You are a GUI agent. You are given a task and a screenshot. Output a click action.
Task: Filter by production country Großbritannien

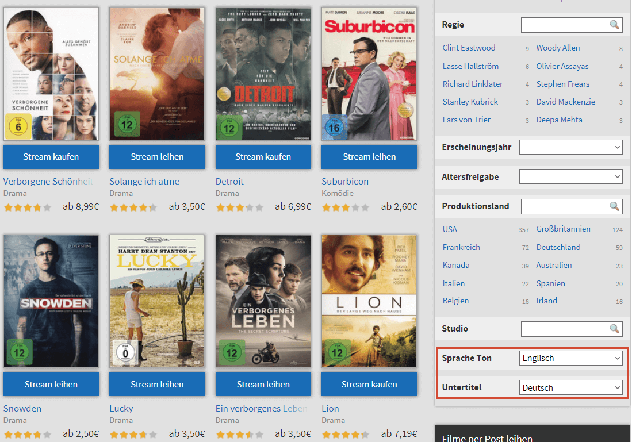click(x=563, y=229)
